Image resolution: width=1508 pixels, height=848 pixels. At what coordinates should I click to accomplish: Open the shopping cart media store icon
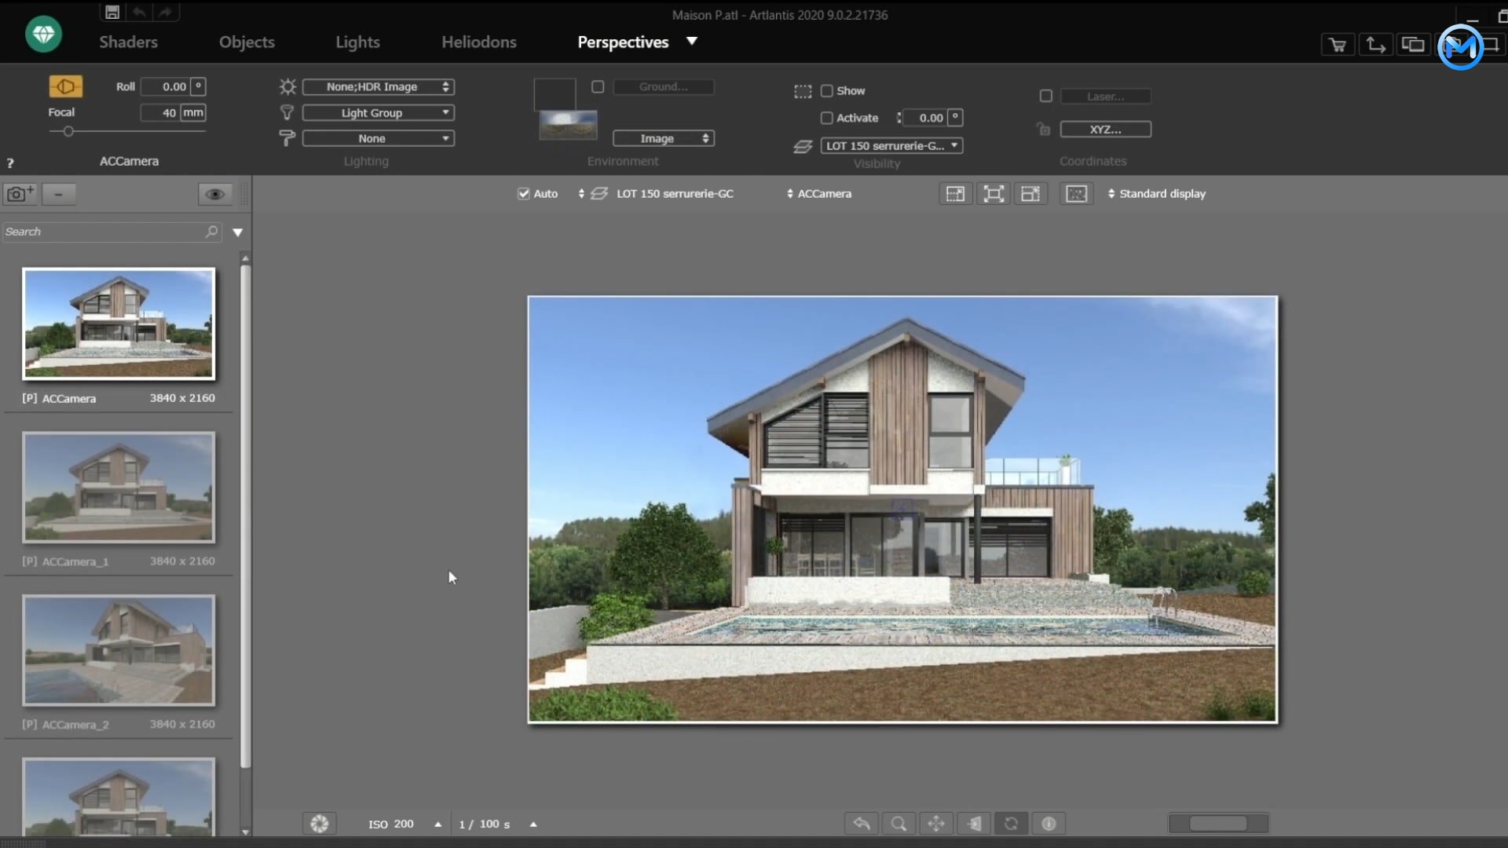pyautogui.click(x=1336, y=45)
